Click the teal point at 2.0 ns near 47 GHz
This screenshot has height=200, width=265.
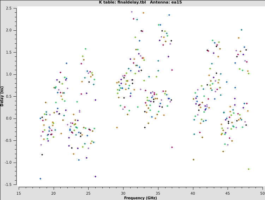click(x=241, y=30)
